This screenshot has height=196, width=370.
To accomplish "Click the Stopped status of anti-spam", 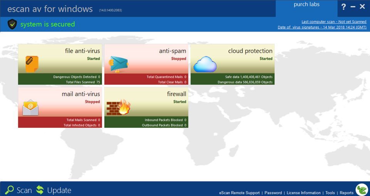I will pos(178,59).
